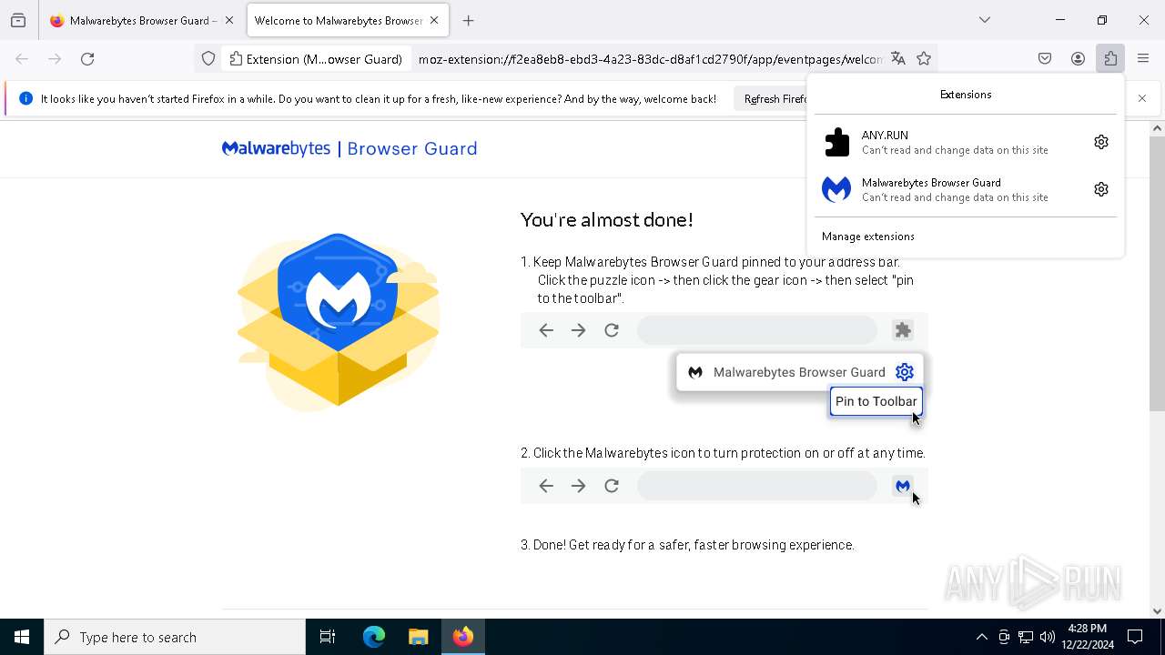
Task: Toggle the Extensions puzzle toolbar button
Action: tap(1110, 59)
